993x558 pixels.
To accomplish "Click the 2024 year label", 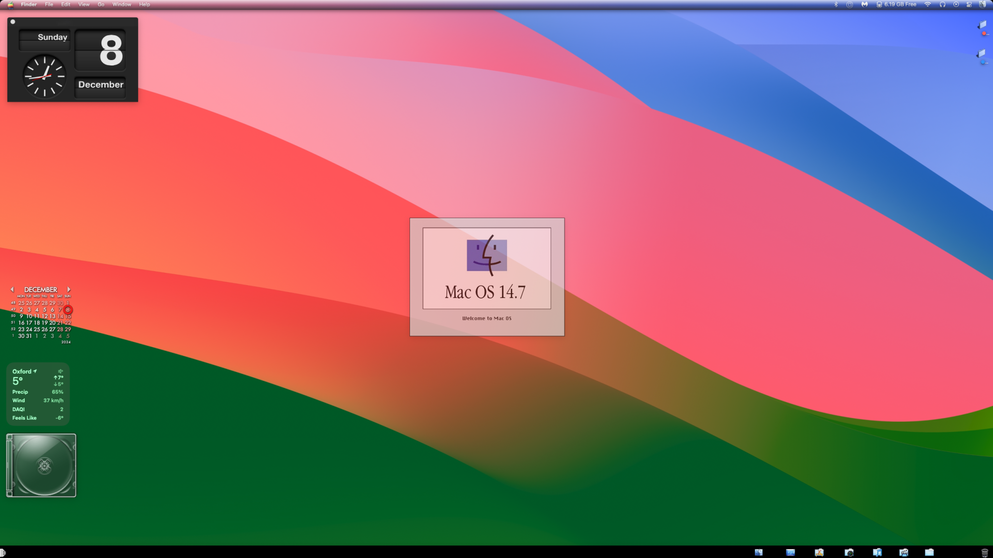I will 66,342.
